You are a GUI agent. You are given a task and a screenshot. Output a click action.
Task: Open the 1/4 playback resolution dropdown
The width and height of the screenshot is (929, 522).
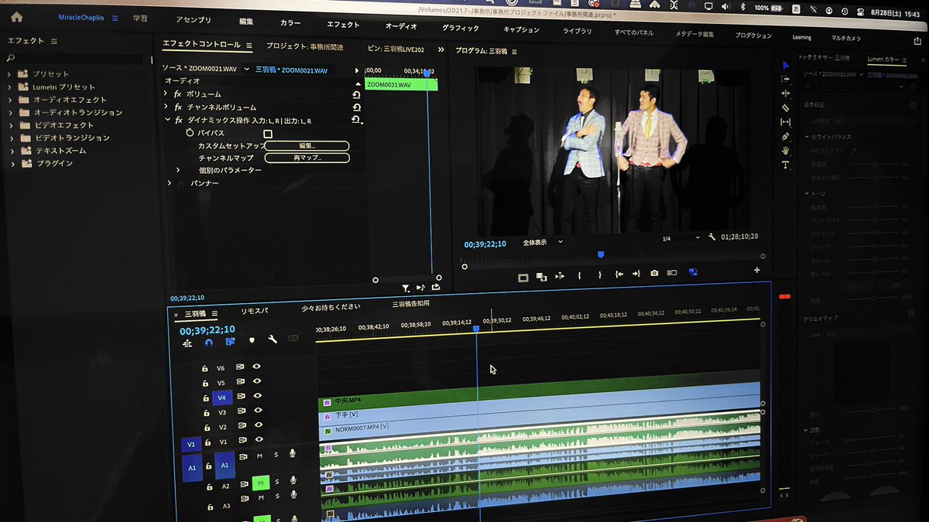coord(680,238)
